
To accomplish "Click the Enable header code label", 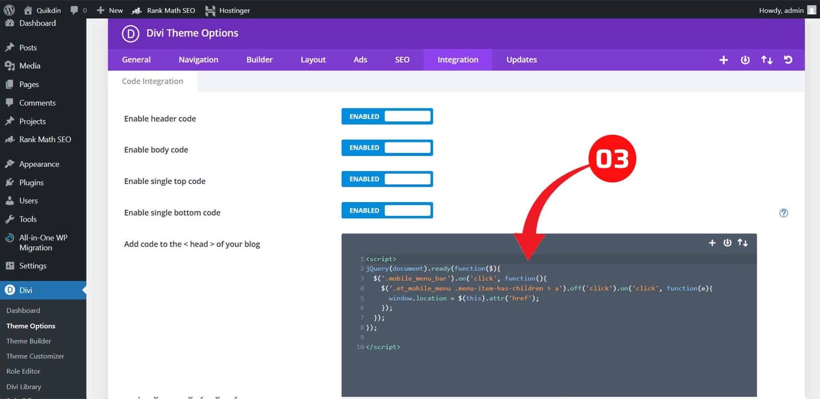I will (x=160, y=119).
